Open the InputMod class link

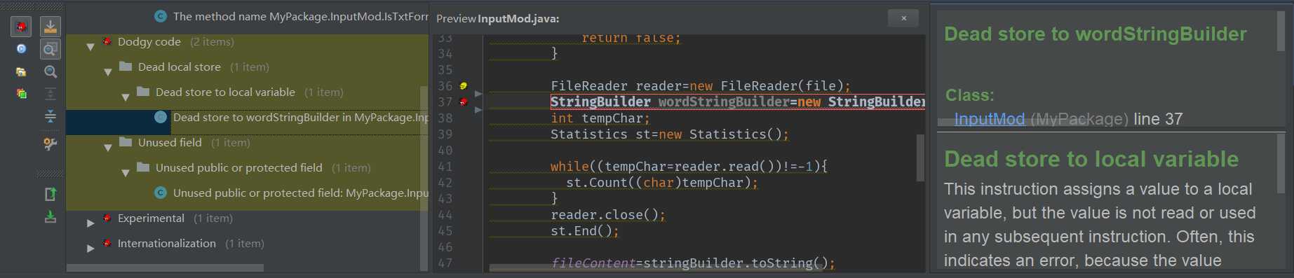(x=990, y=119)
